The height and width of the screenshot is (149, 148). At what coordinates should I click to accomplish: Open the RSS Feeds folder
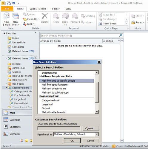18,84
